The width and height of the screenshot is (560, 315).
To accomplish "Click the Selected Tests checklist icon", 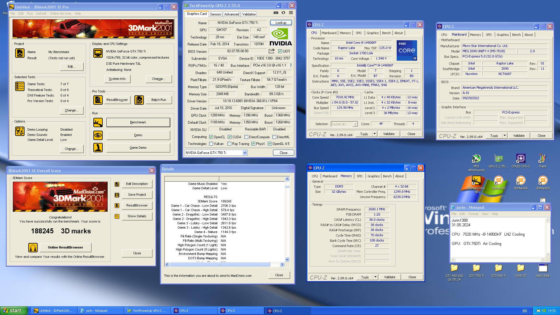I will (20, 86).
